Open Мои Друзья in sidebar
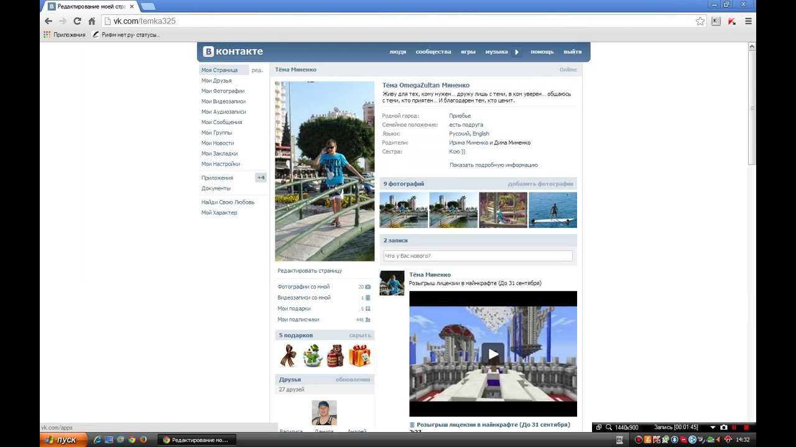This screenshot has width=796, height=447. click(x=216, y=81)
